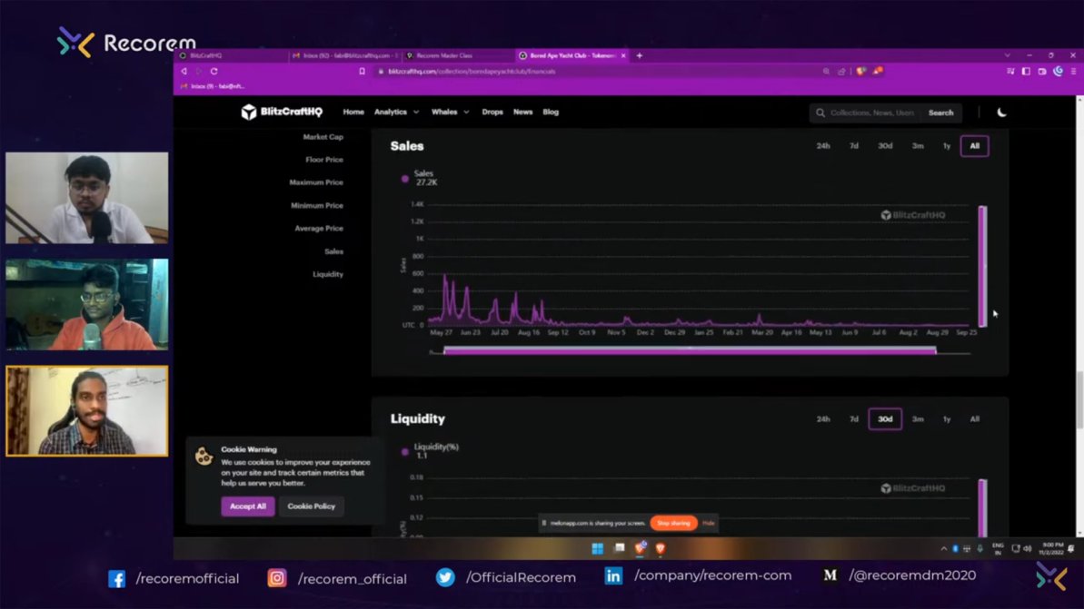Expand the Whales dropdown menu
This screenshot has height=609, width=1084.
pyautogui.click(x=450, y=112)
